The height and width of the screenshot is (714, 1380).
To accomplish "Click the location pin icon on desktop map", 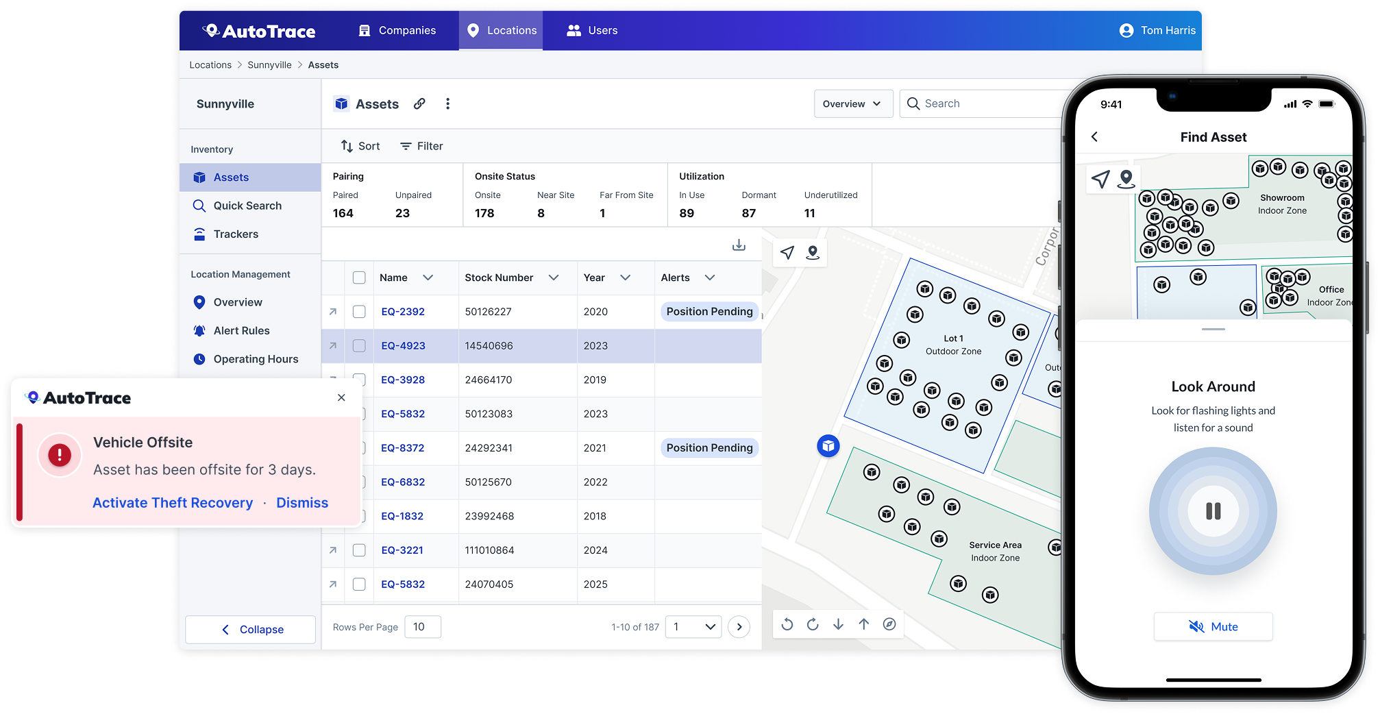I will pyautogui.click(x=813, y=253).
